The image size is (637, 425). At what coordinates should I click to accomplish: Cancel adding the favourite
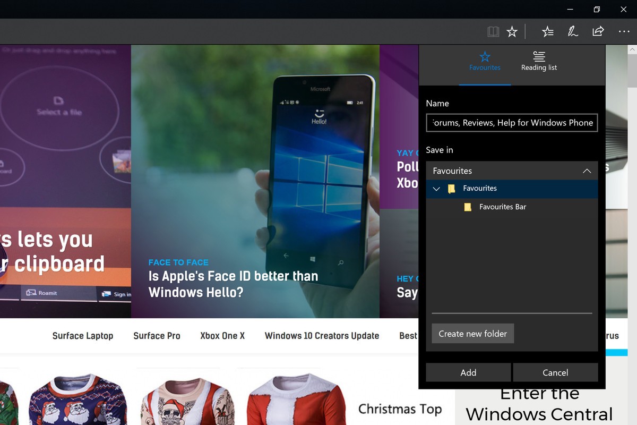coord(555,372)
